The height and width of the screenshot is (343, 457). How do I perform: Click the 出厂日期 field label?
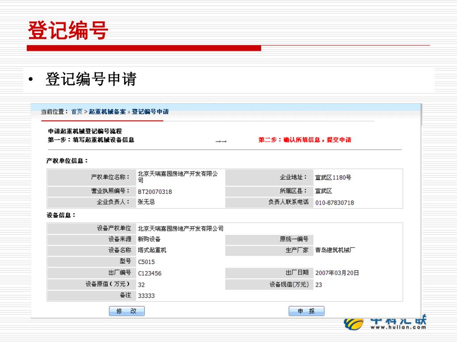297,273
